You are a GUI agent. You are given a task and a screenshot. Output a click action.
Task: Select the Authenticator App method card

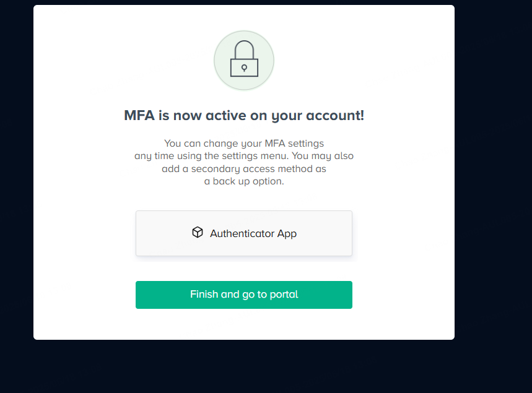tap(244, 233)
